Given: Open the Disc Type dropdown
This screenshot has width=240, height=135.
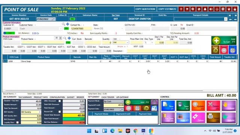Looking at the screenshot, I should pos(152,42).
